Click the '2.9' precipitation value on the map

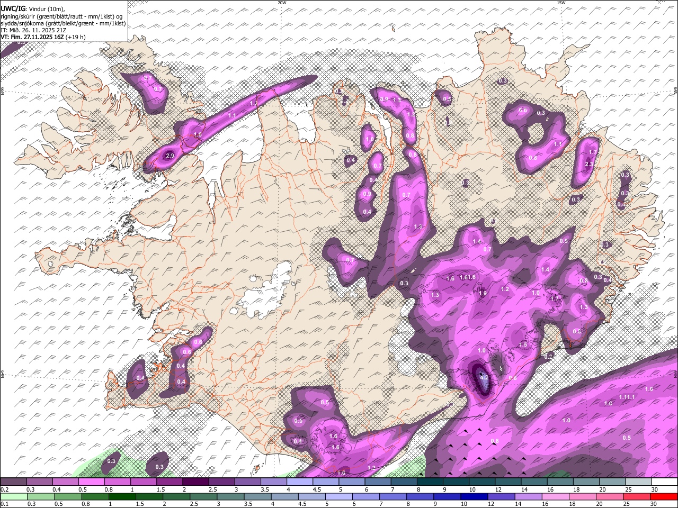point(169,156)
